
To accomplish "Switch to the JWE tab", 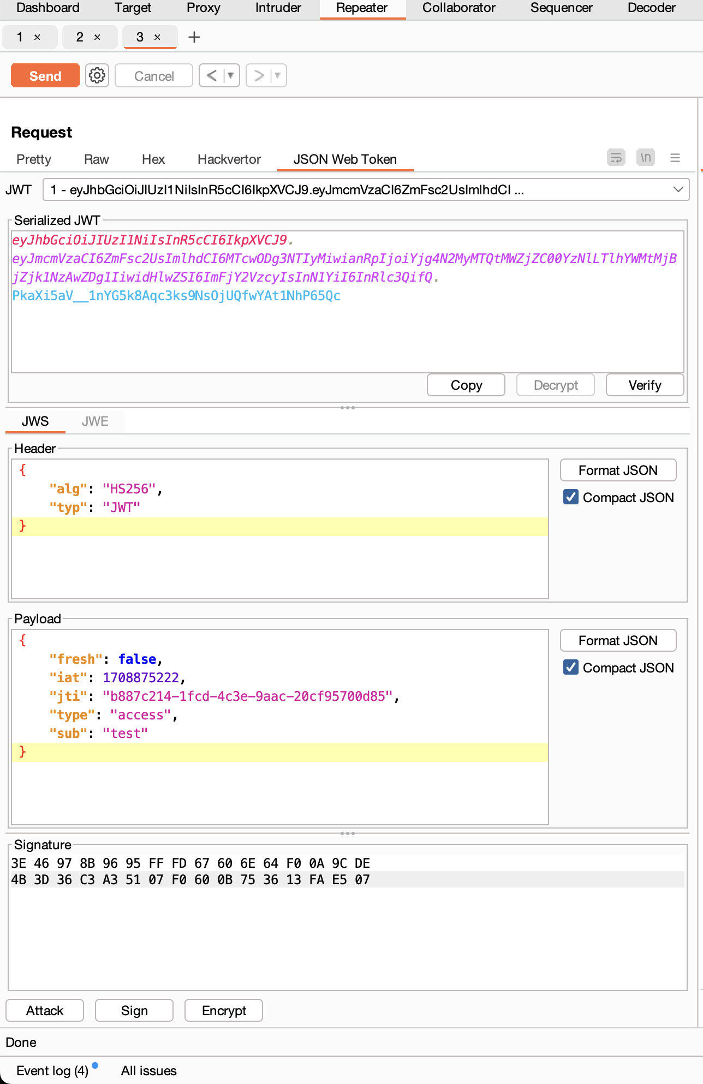I will click(95, 421).
